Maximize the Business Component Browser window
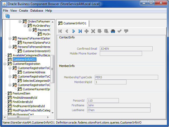Image resolution: width=169 pixels, height=127 pixels. (151, 3)
